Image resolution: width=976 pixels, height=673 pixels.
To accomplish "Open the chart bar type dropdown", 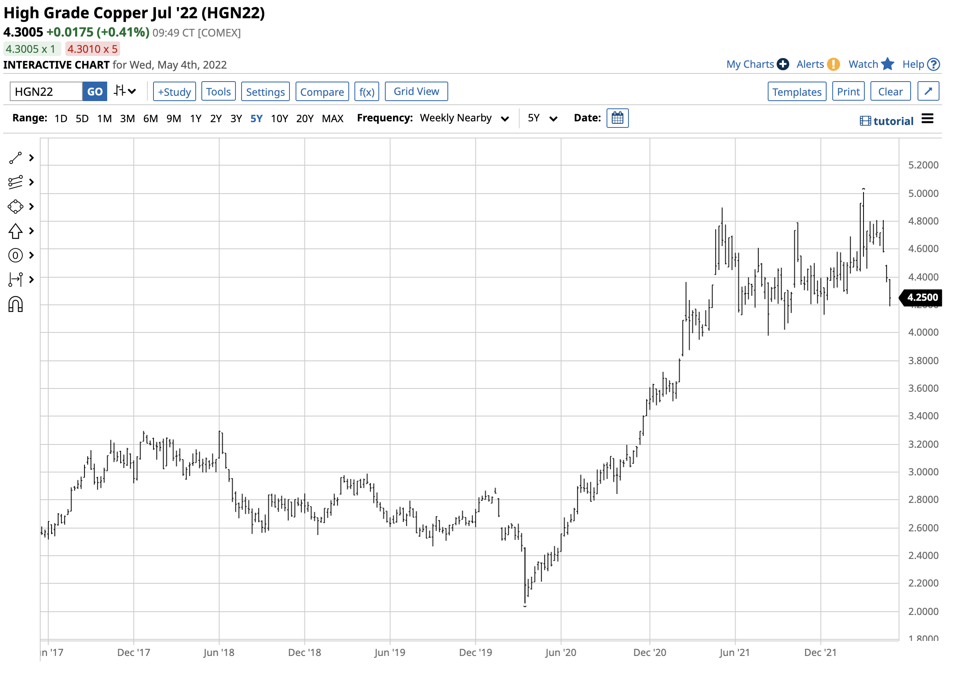I will tap(125, 91).
